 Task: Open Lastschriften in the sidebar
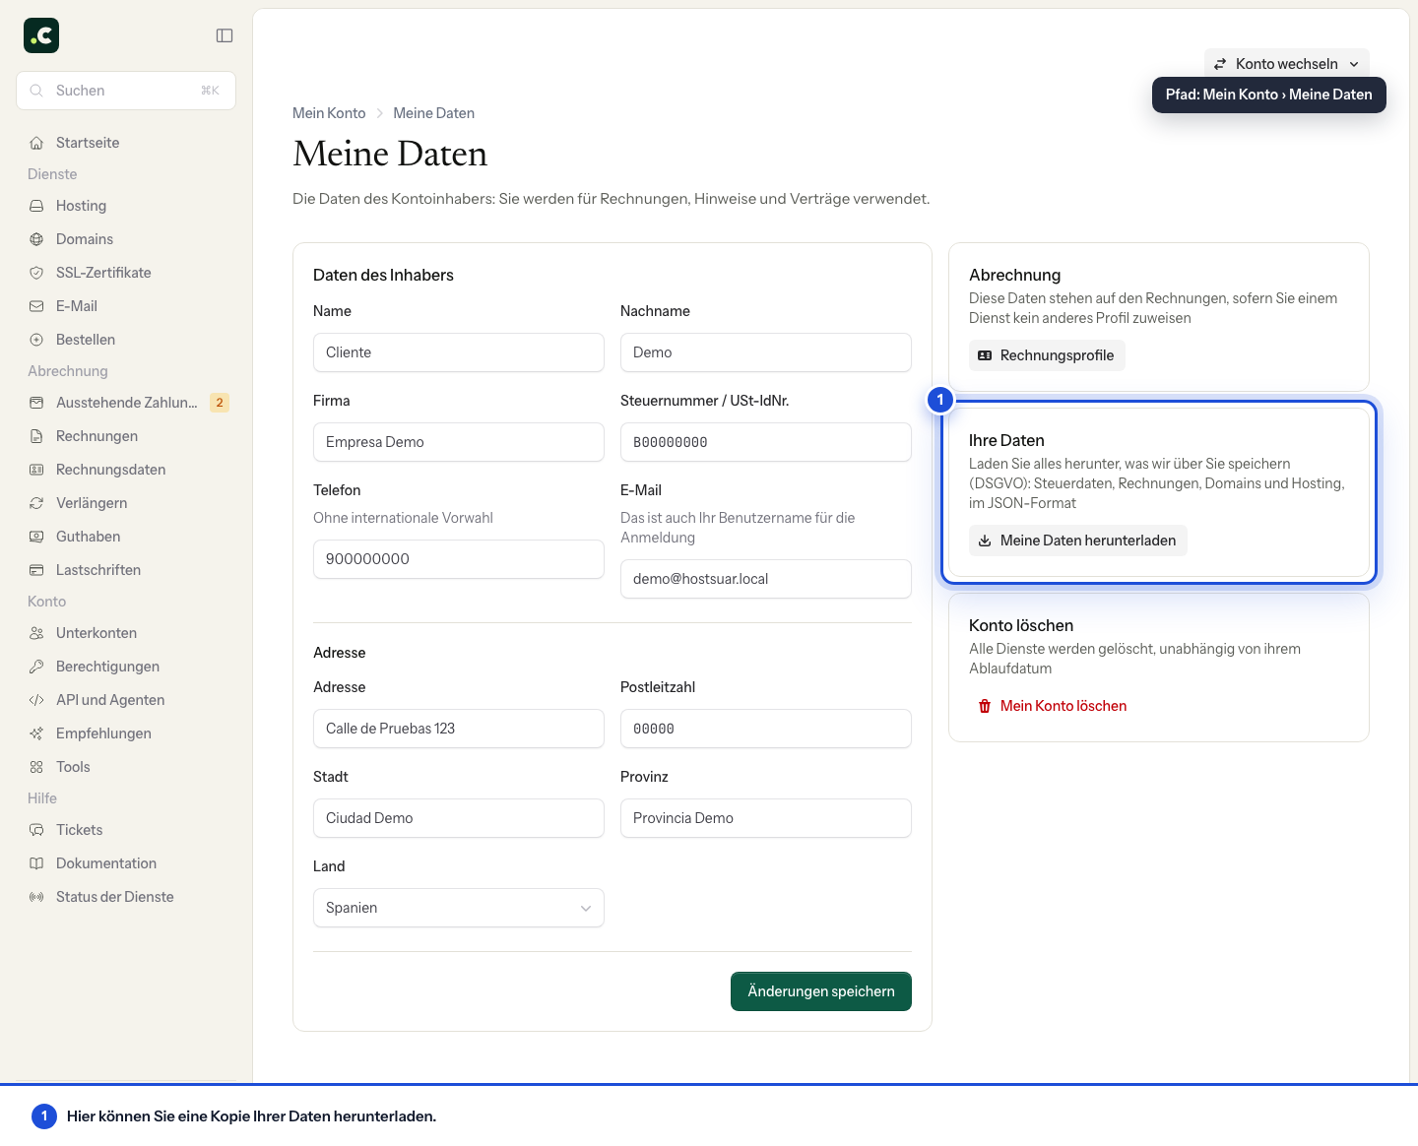click(126, 570)
